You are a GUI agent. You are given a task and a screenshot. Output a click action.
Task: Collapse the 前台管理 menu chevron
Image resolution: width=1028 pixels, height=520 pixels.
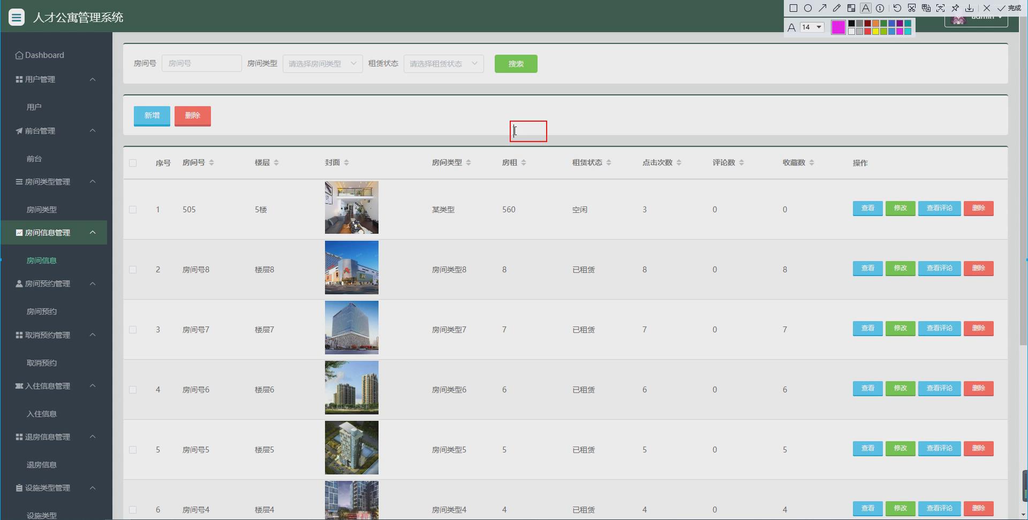(x=93, y=131)
